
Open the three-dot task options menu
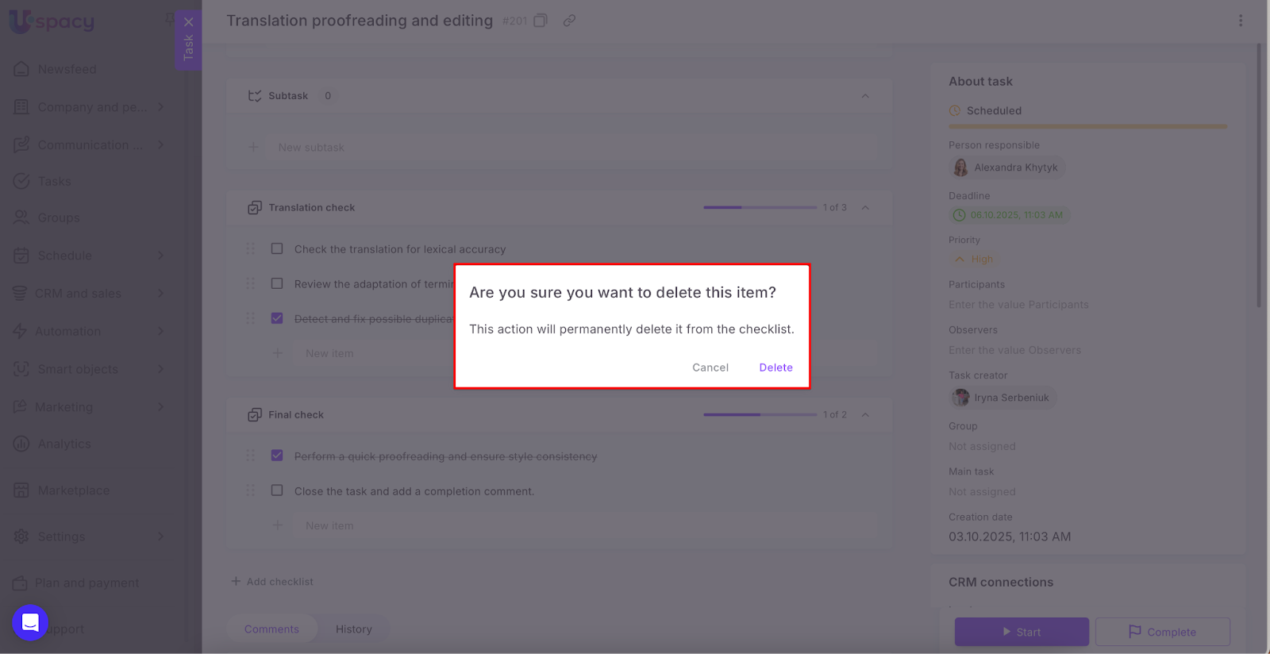click(x=1241, y=21)
